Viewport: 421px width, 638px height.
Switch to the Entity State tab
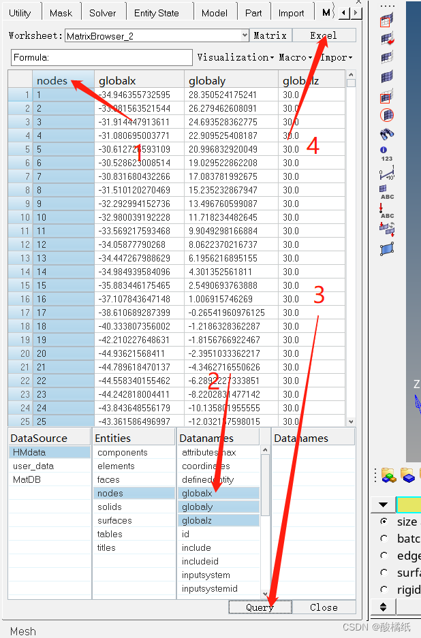[x=156, y=13]
